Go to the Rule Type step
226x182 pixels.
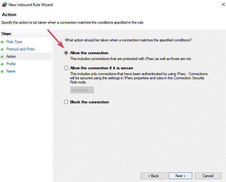point(14,42)
